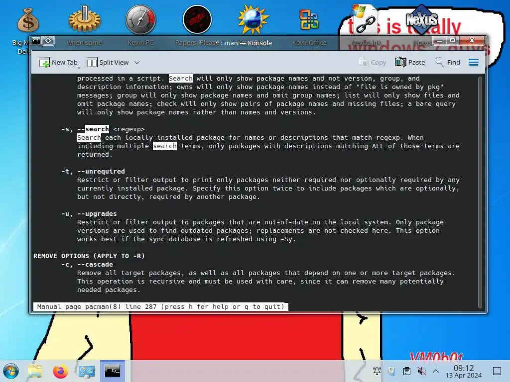Viewport: 510px width, 382px height.
Task: Launch Firefox from the taskbar
Action: (60, 371)
